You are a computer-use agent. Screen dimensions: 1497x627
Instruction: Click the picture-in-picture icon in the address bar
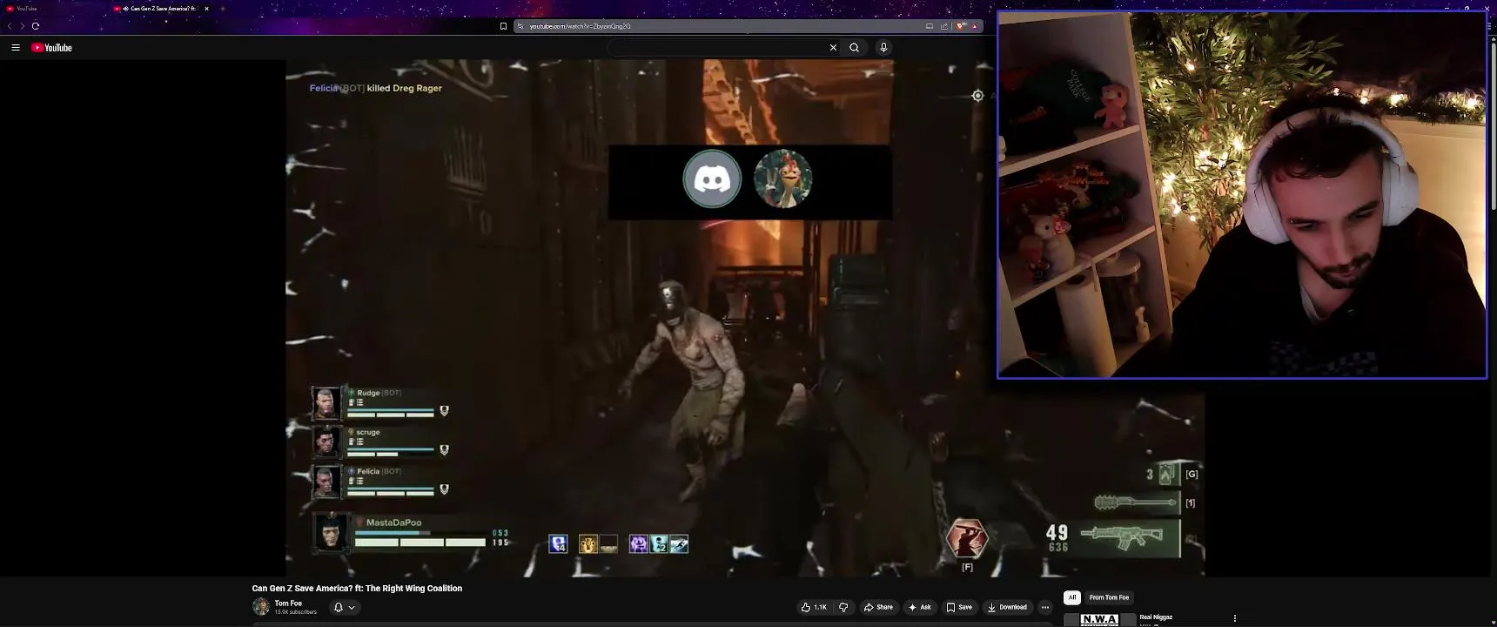[x=930, y=26]
